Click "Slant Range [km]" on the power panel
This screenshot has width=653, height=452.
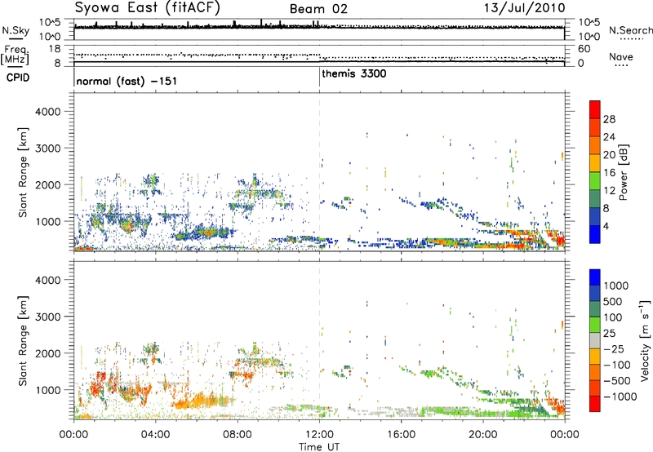[x=23, y=172]
